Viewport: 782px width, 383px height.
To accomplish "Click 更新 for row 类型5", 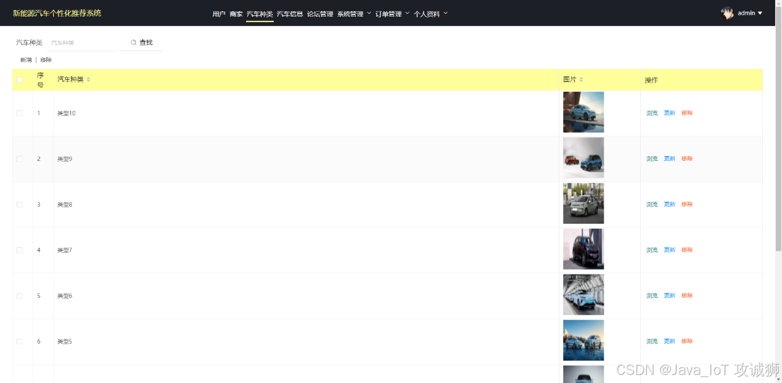I will (x=669, y=342).
